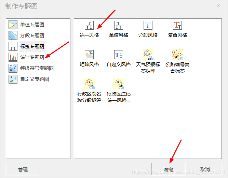Choose the 矩阵风格 icon
The width and height of the screenshot is (228, 178).
point(89,55)
